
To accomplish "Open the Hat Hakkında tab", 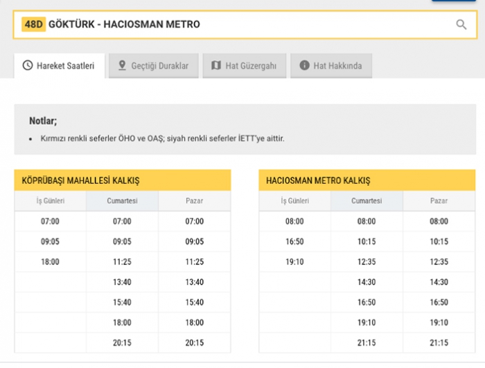I will 331,66.
